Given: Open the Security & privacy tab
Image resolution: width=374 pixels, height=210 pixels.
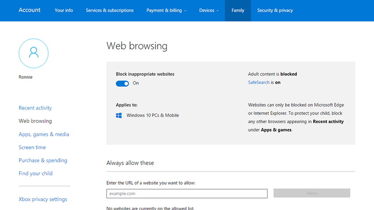Looking at the screenshot, I should tap(275, 10).
